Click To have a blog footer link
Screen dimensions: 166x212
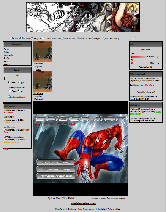point(114,209)
